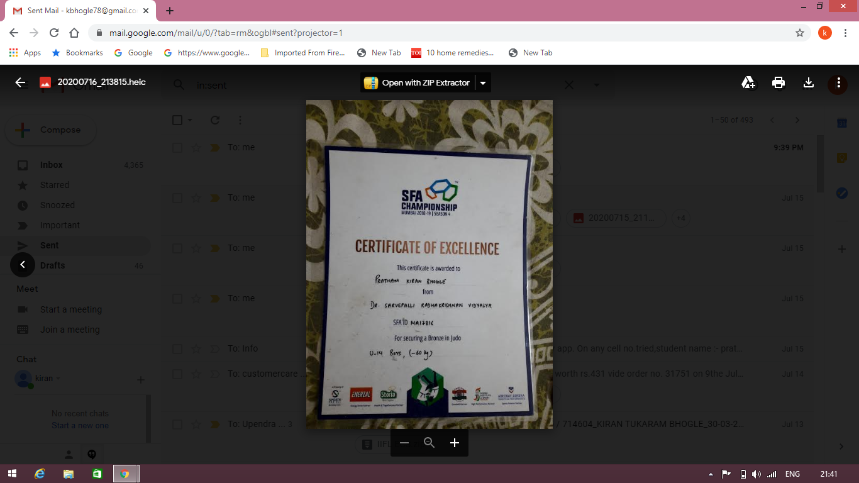Screen dimensions: 859x483
Task: Expand the Open with dropdown arrow
Action: pyautogui.click(x=483, y=82)
